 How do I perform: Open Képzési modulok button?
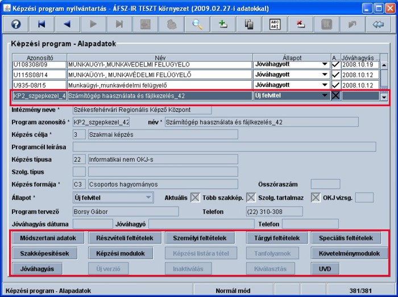[121, 253]
